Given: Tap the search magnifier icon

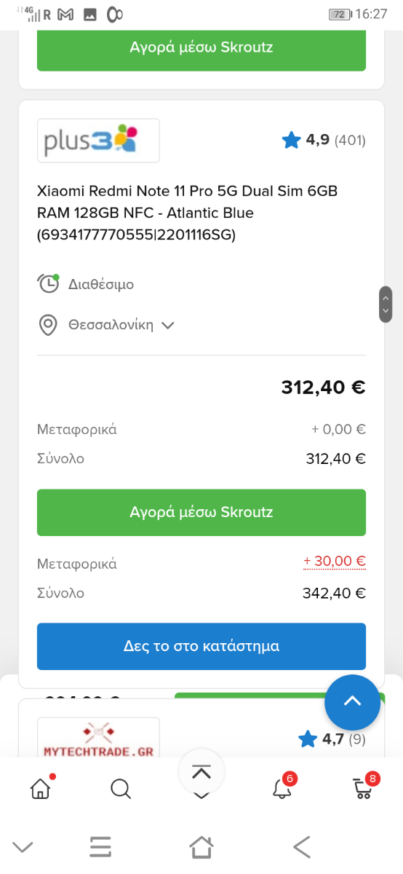Looking at the screenshot, I should (121, 788).
